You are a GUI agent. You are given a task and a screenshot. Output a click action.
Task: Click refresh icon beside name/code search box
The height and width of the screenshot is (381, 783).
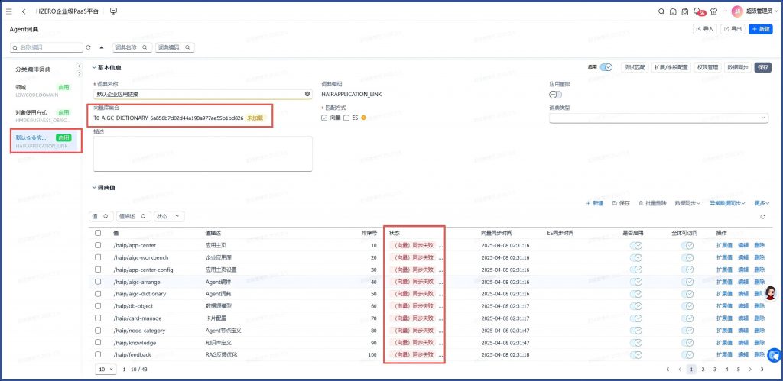tap(88, 47)
